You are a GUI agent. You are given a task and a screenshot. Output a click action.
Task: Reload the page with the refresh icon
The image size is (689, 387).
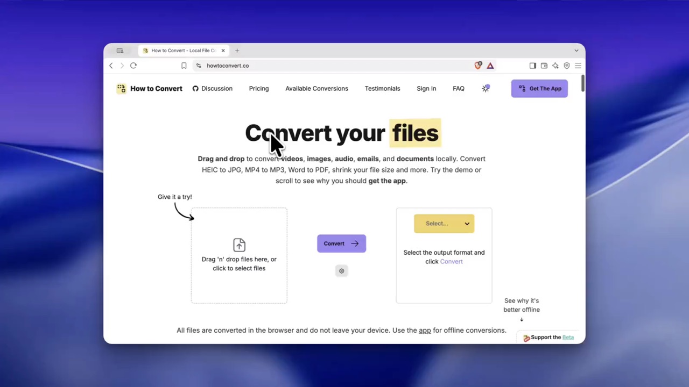(133, 66)
